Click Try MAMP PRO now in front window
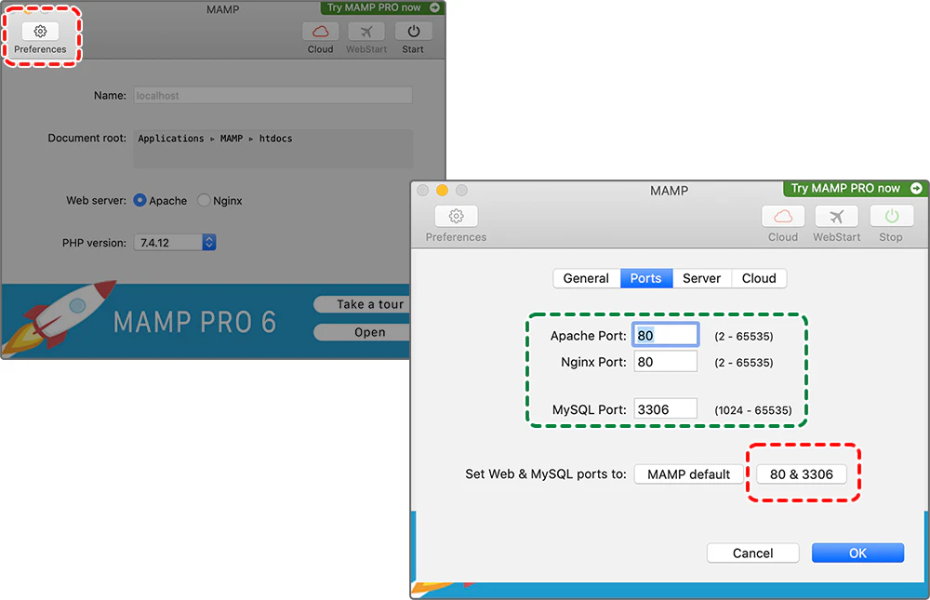This screenshot has width=930, height=600. [845, 188]
